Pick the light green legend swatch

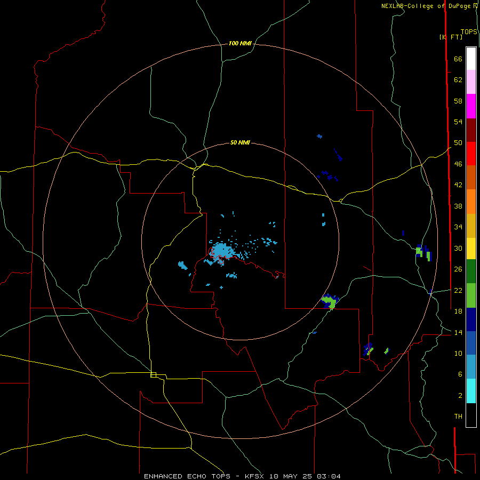point(471,295)
